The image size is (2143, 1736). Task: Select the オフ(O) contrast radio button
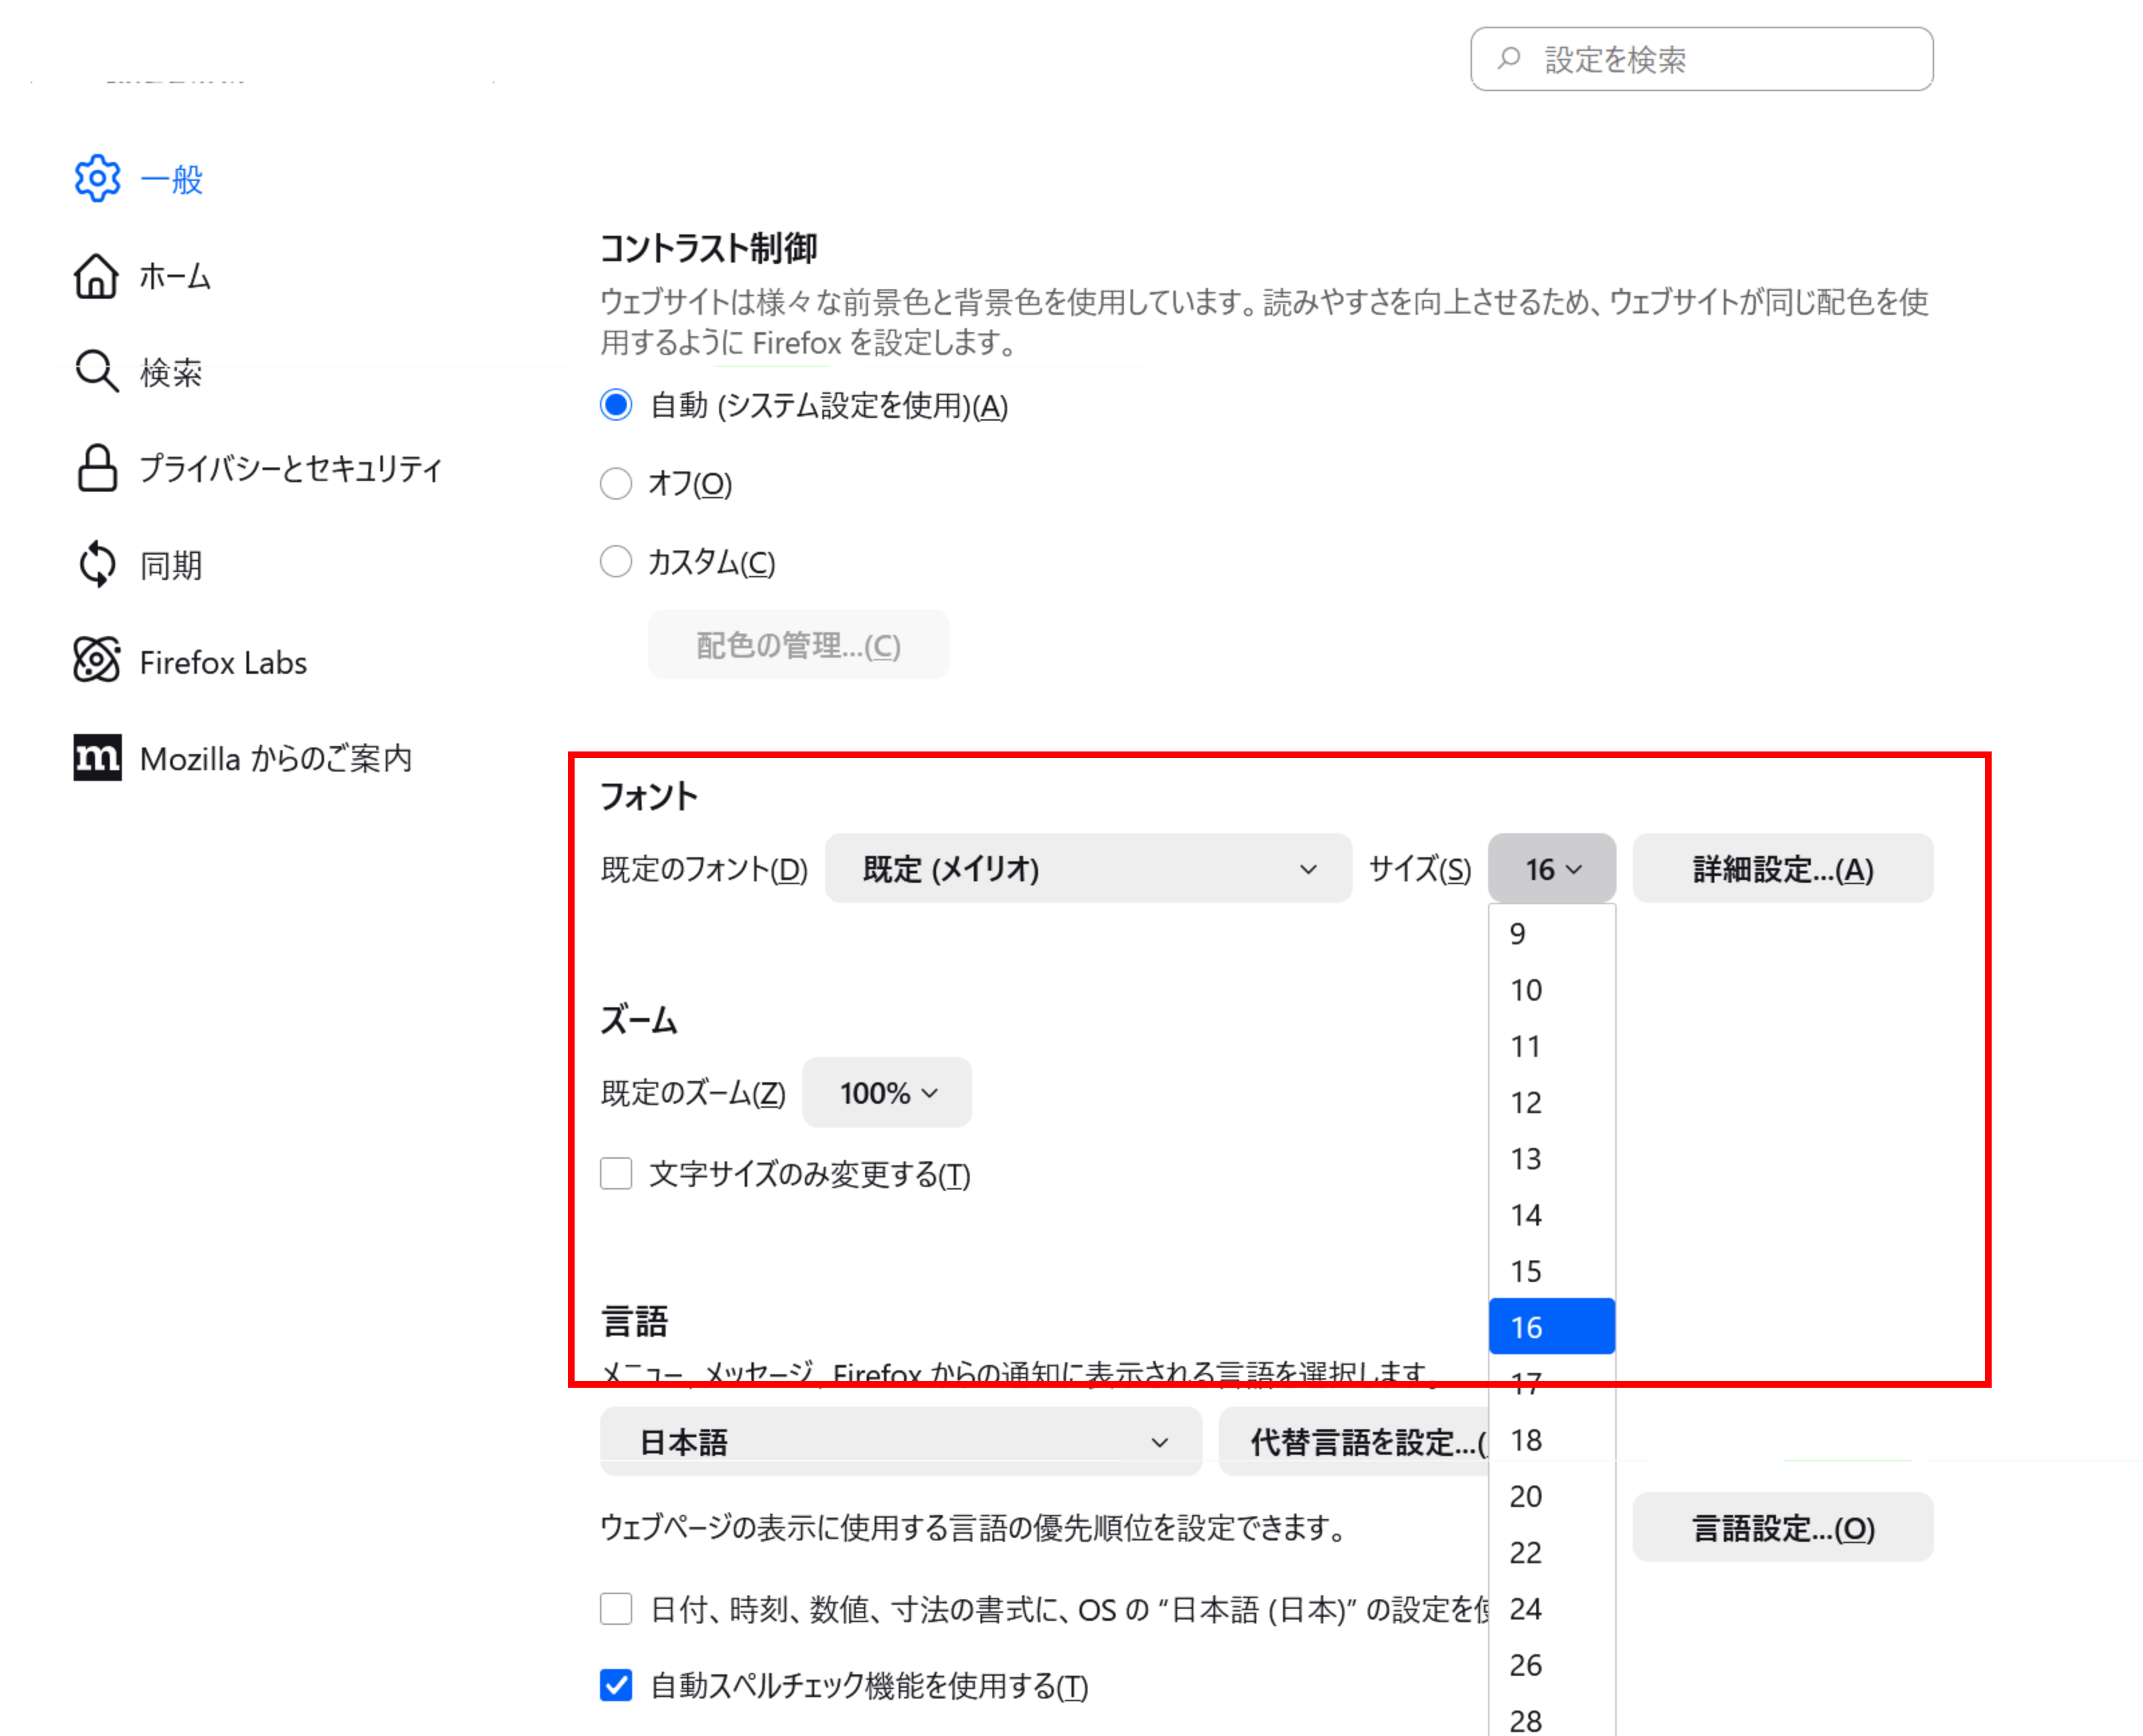click(616, 484)
